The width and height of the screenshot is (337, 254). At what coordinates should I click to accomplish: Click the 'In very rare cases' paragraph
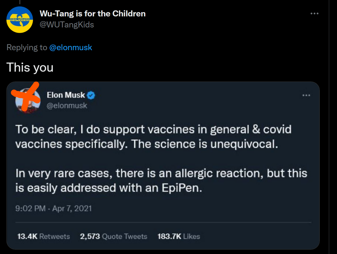point(161,181)
